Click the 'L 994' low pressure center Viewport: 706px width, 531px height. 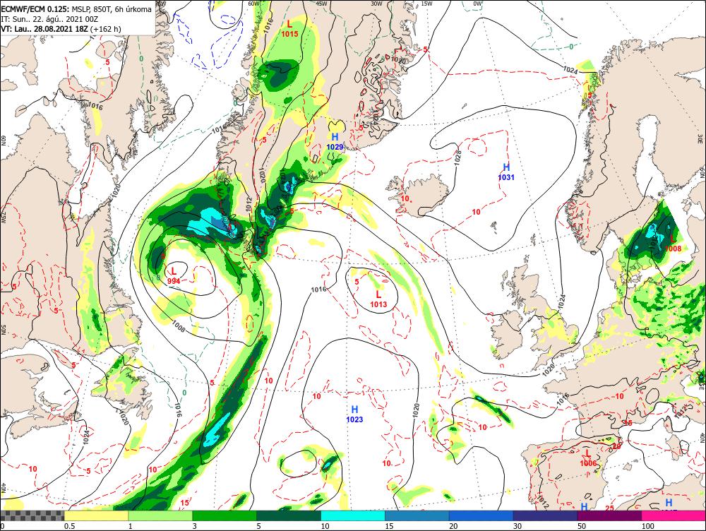pyautogui.click(x=174, y=275)
